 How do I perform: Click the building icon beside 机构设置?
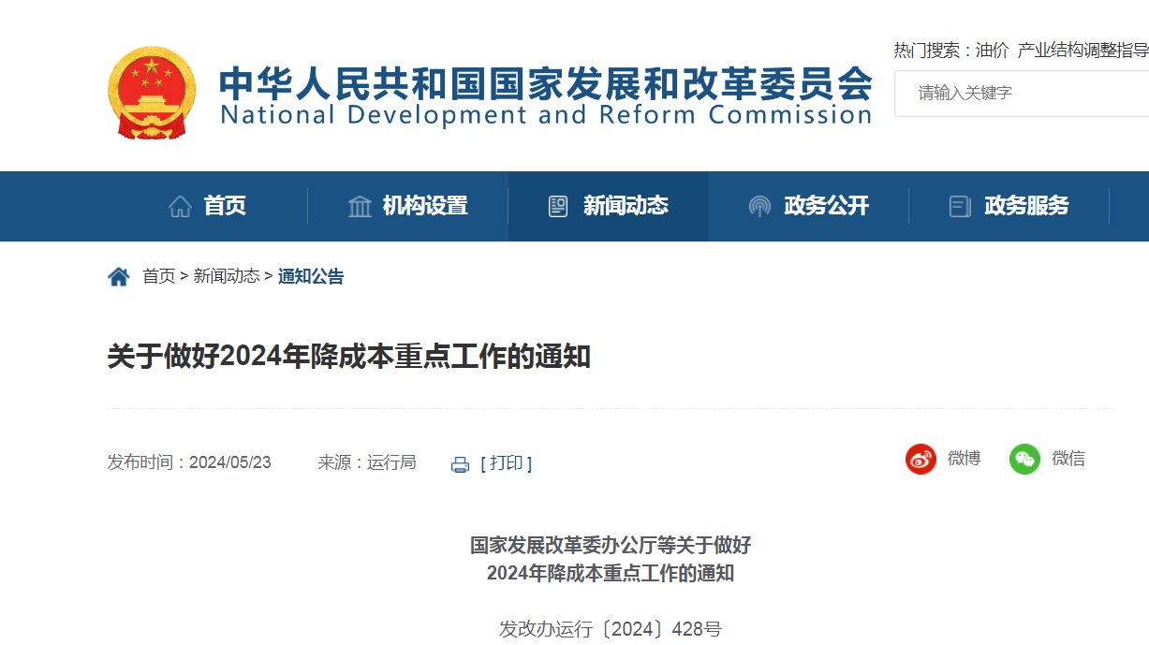click(x=360, y=206)
